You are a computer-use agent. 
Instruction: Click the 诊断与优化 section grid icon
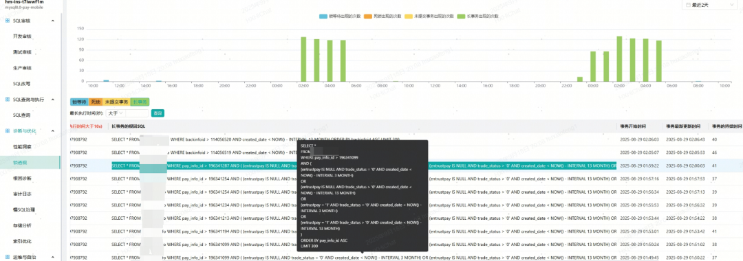(7, 130)
